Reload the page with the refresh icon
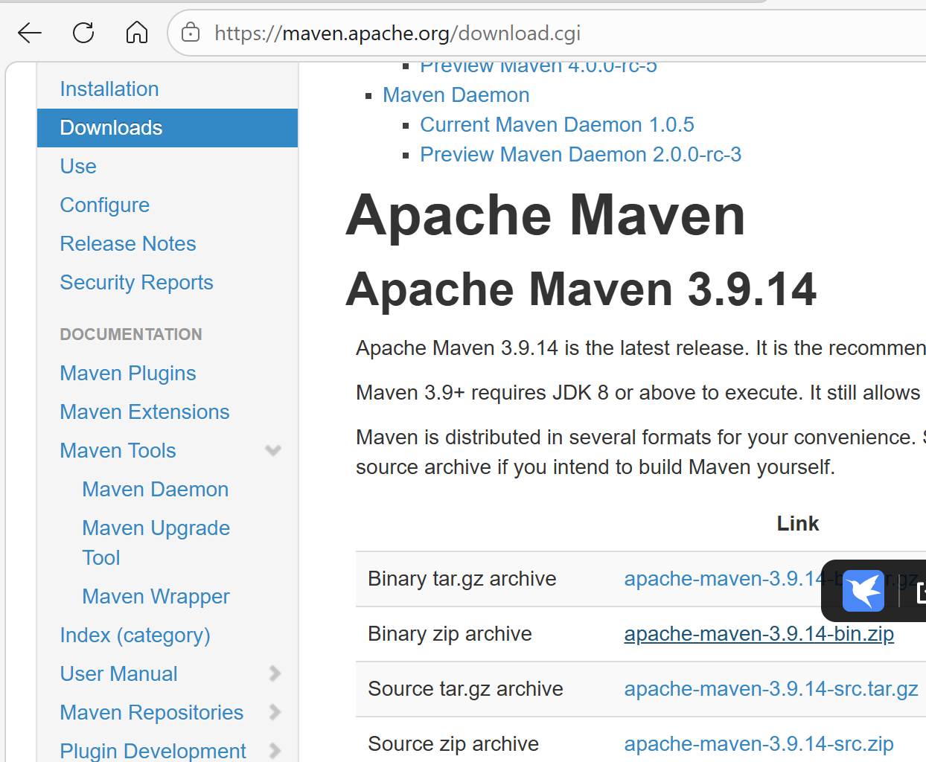The image size is (926, 762). 83,33
